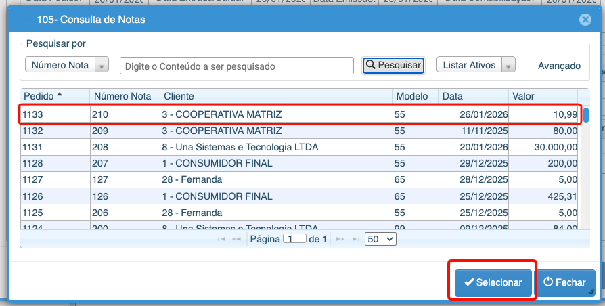Viewport: 605px width, 306px height.
Task: Go to last page icon
Action: [x=356, y=240]
